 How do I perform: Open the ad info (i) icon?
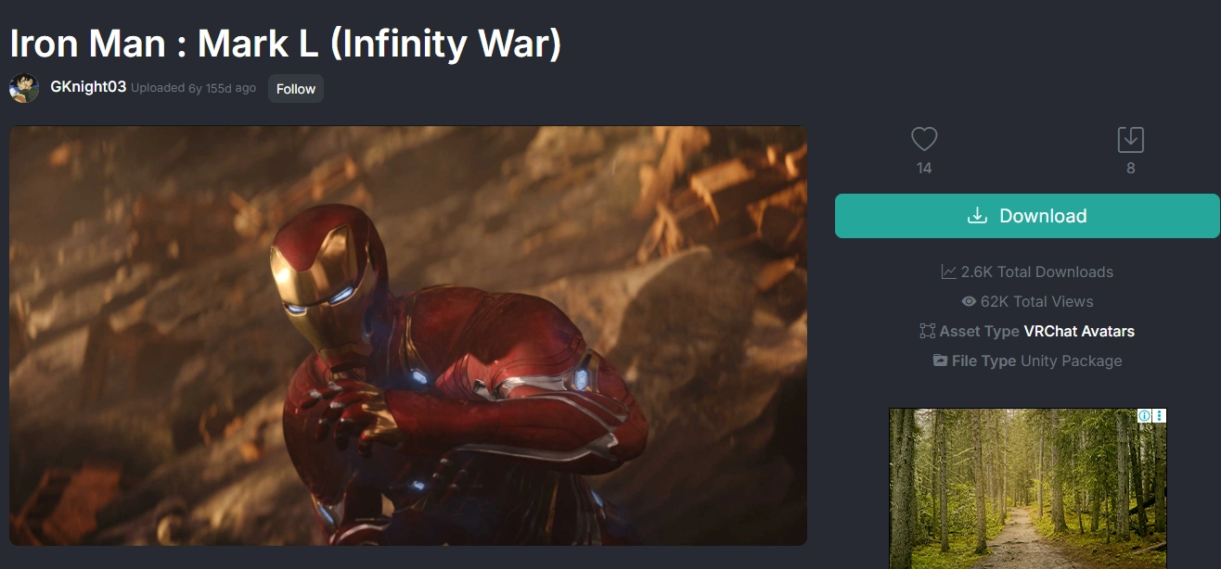(1146, 416)
